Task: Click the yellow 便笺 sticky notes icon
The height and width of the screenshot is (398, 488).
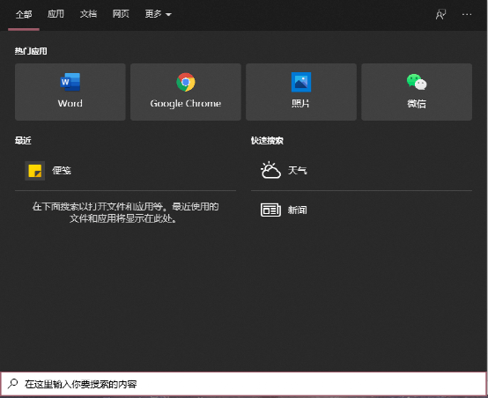Action: pos(35,171)
